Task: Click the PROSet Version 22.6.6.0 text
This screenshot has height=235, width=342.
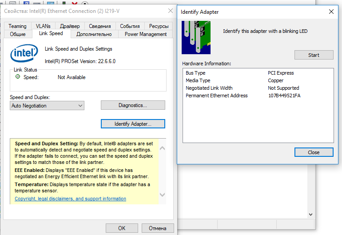Action: coord(80,61)
